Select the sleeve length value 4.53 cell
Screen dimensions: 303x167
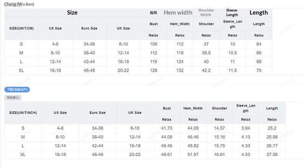[246, 154]
